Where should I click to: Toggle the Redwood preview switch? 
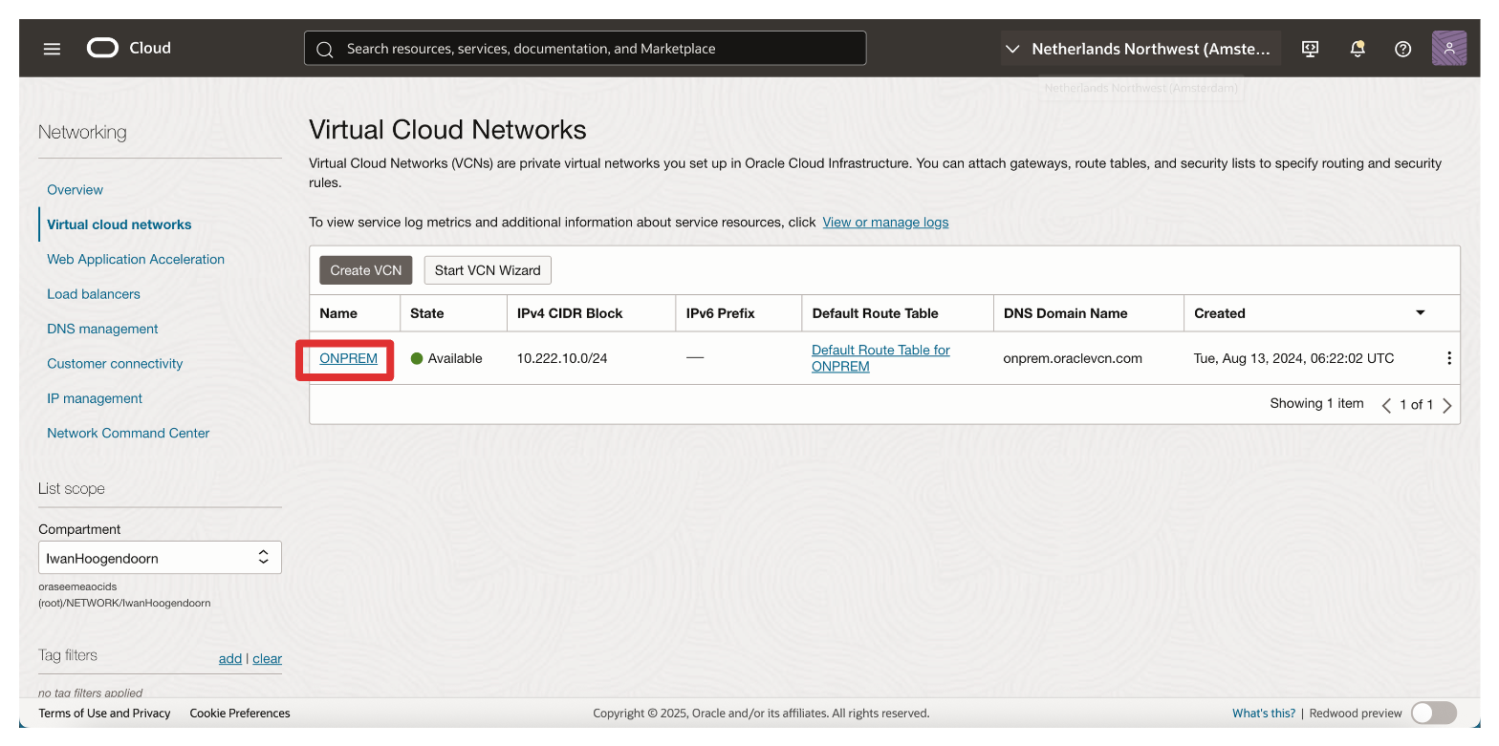tap(1433, 713)
